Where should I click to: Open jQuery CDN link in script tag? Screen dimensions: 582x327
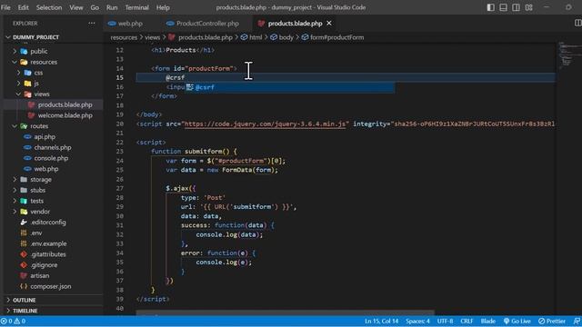(265, 124)
